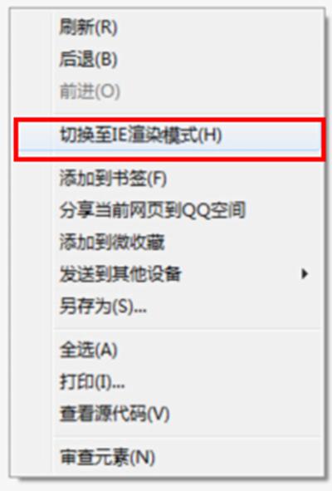Expand the submenu arrow beside 发送到其他设备
This screenshot has width=332, height=491.
[x=304, y=274]
